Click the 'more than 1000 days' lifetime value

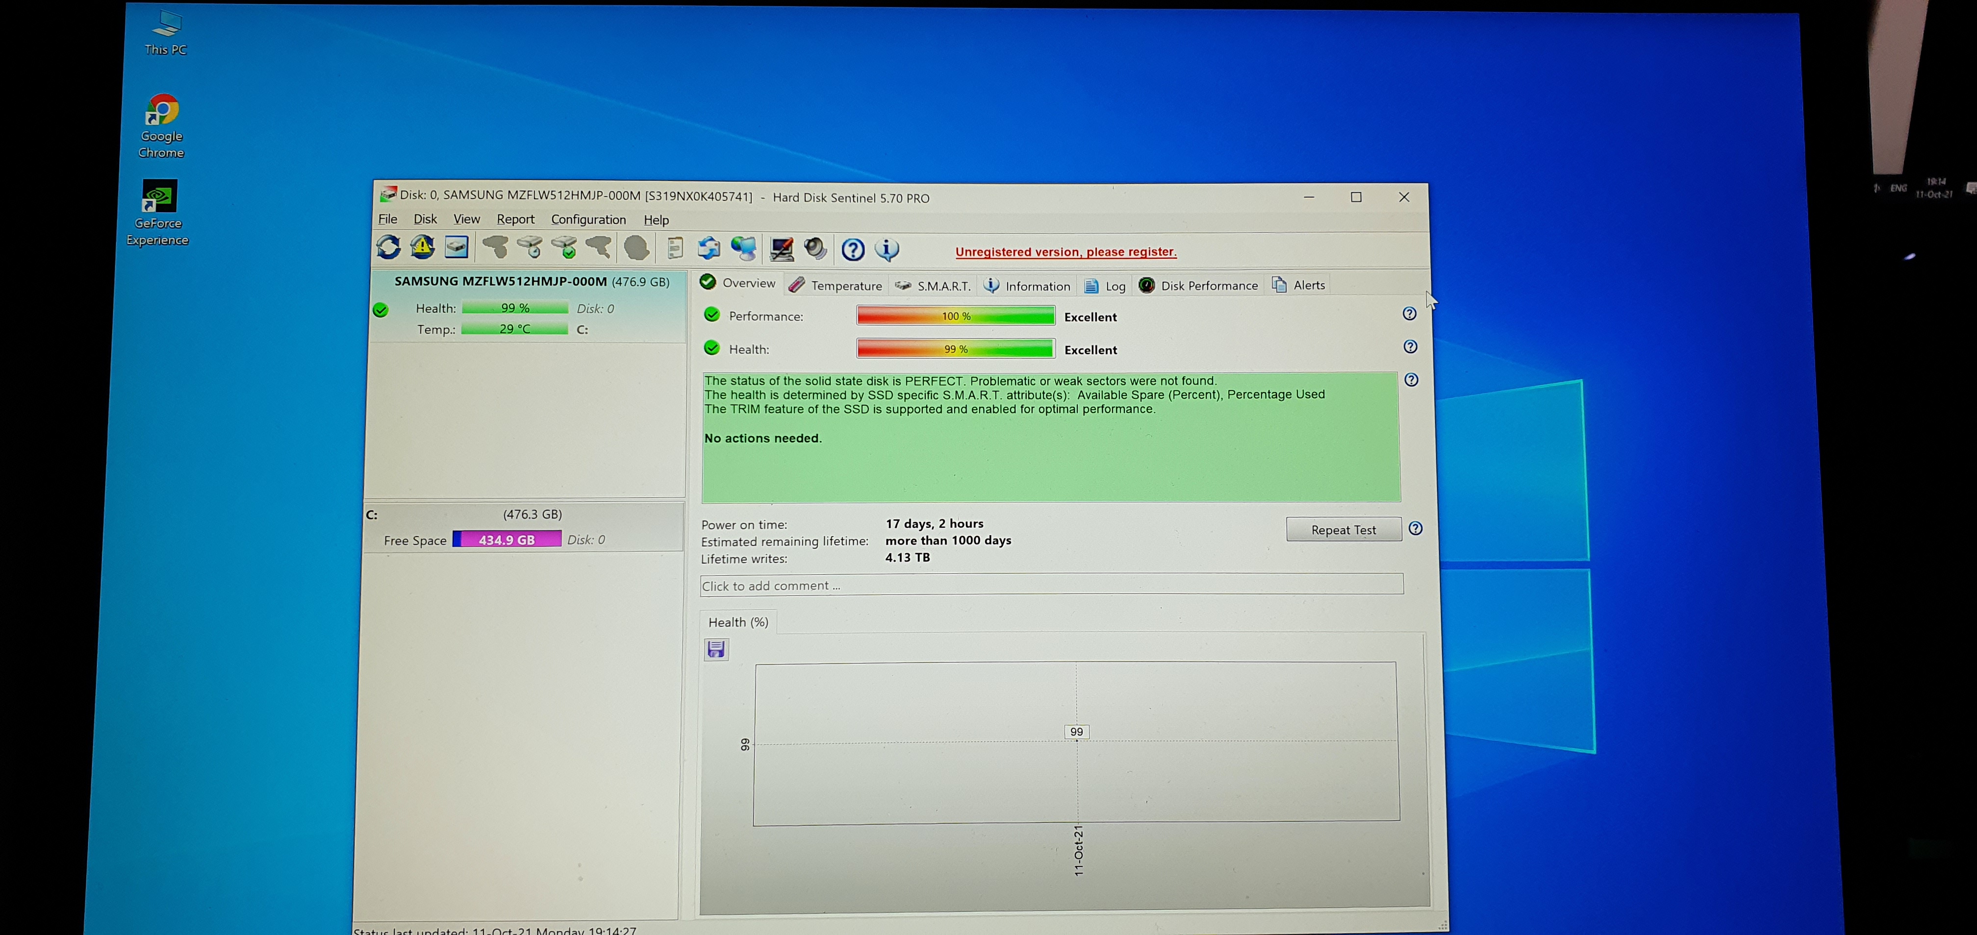[x=949, y=541]
